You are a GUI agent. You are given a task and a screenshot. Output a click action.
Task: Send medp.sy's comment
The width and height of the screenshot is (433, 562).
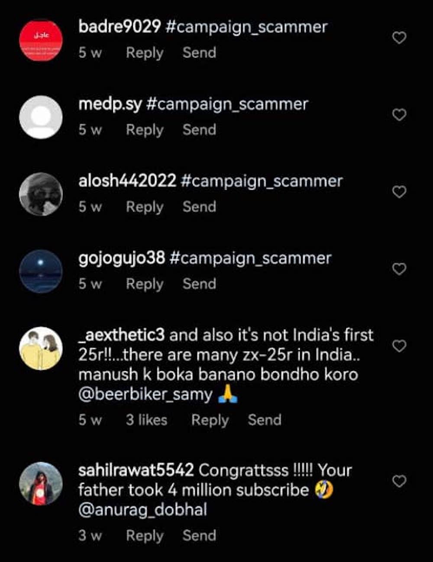click(x=199, y=130)
